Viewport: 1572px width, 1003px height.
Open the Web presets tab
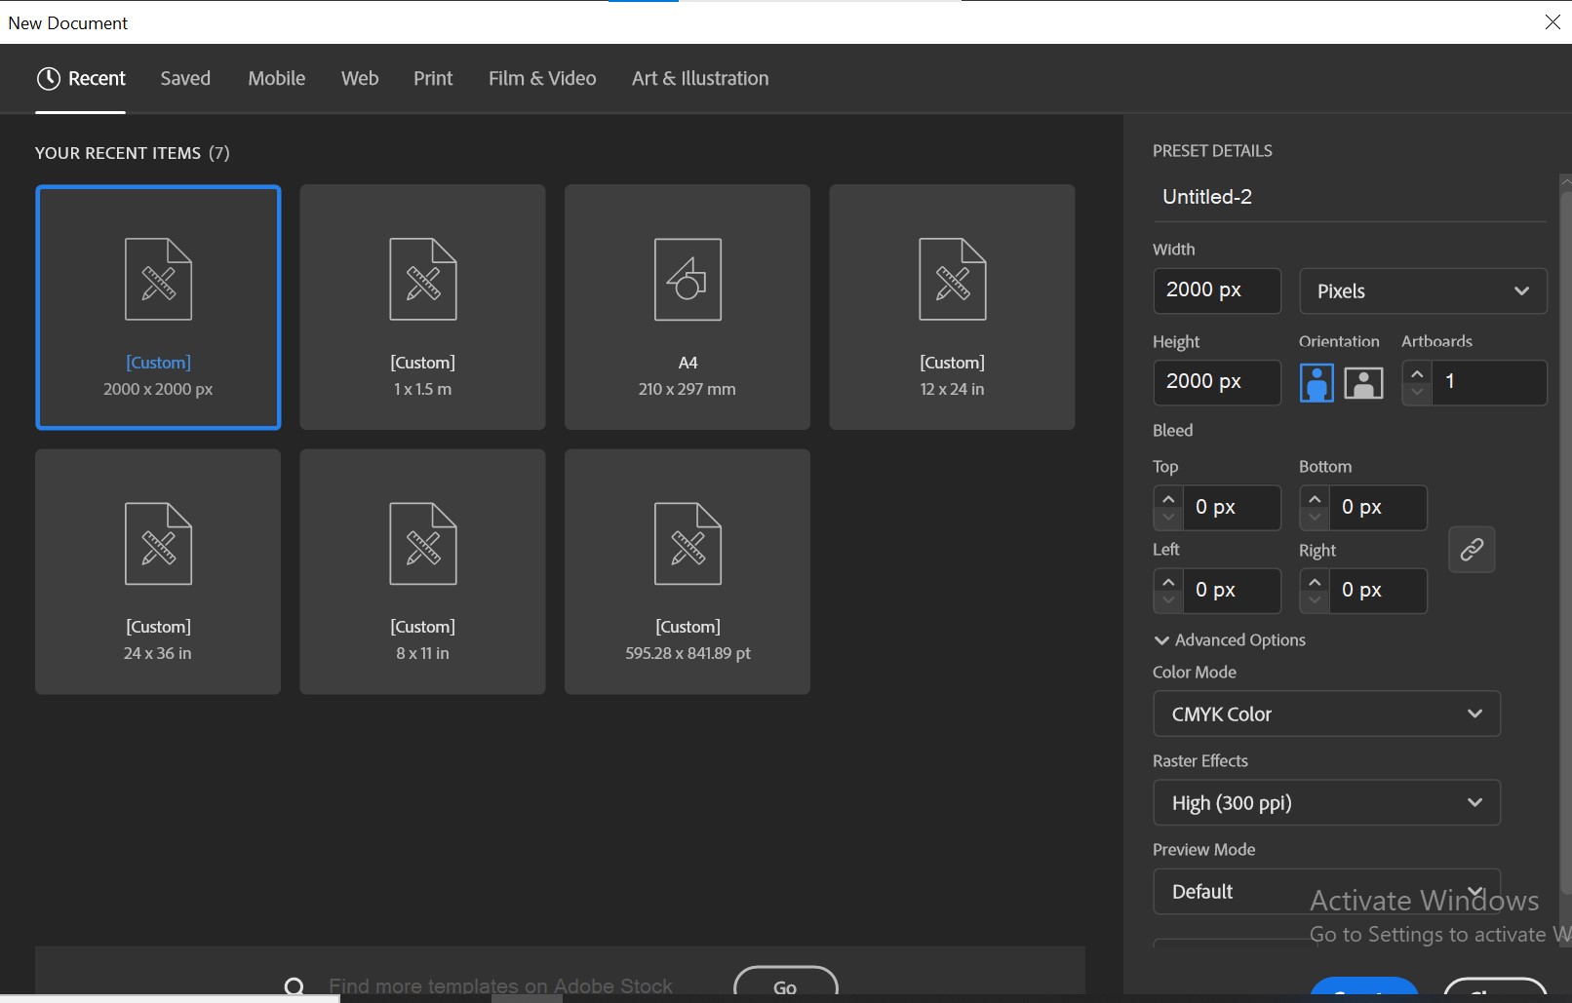(360, 78)
